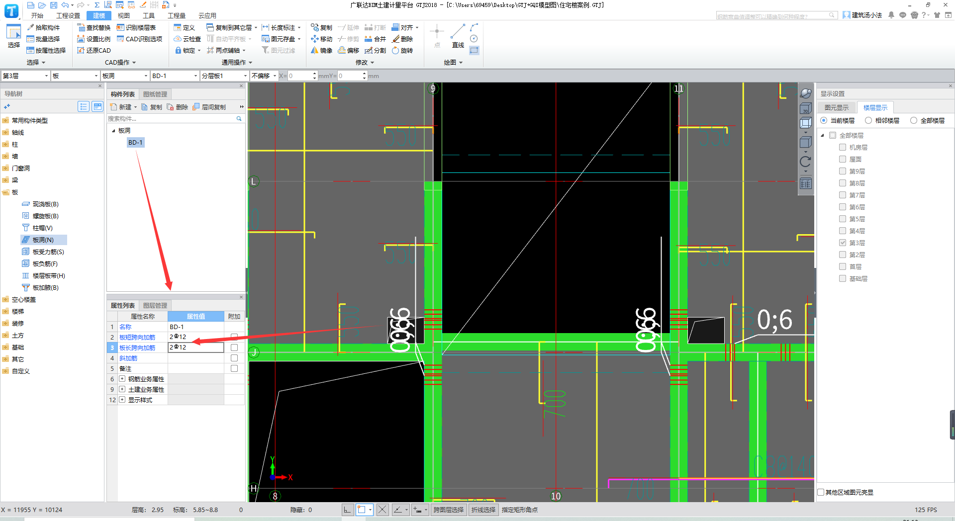Viewport: 955px width, 521px height.
Task: Open the 开始 ribbon tab
Action: pyautogui.click(x=37, y=15)
